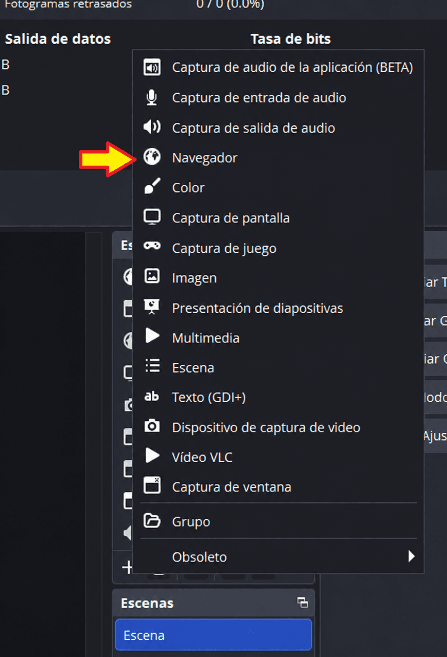This screenshot has width=447, height=657.
Task: Add a Grupo to sources
Action: point(278,521)
